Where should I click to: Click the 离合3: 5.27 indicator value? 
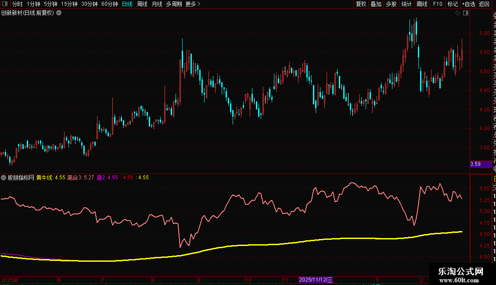point(81,178)
